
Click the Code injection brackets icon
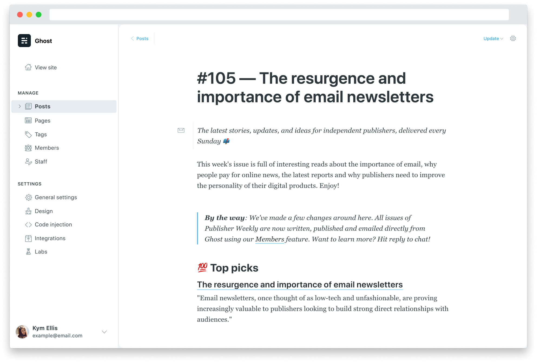tap(28, 225)
